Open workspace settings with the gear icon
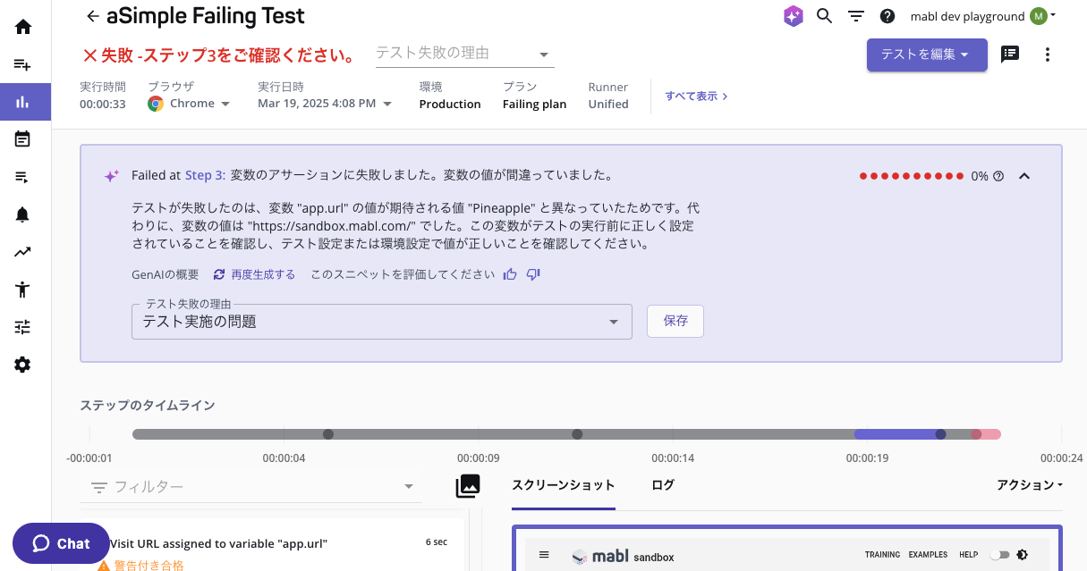 tap(23, 365)
